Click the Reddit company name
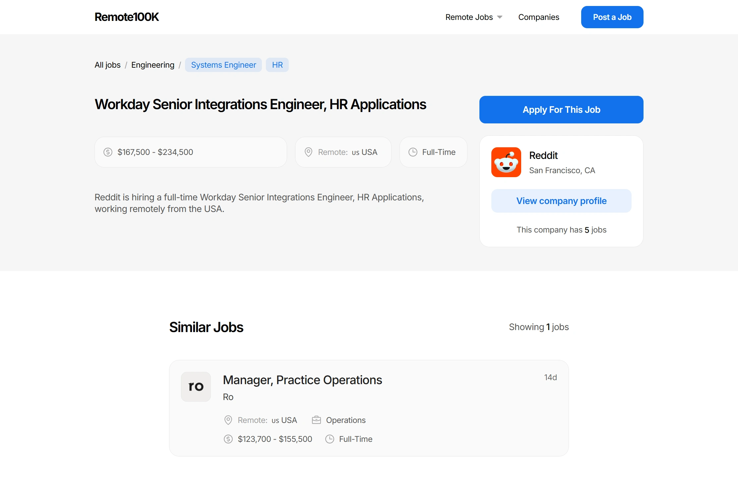 coord(543,155)
